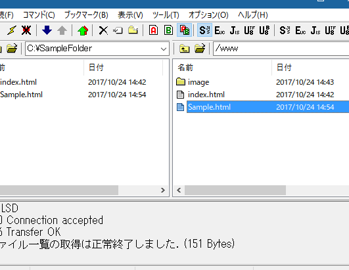Select UTF-8 in right encoding group

[x=330, y=30]
